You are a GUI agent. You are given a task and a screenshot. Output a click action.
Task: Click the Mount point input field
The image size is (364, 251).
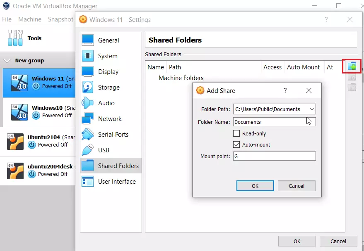pyautogui.click(x=275, y=156)
